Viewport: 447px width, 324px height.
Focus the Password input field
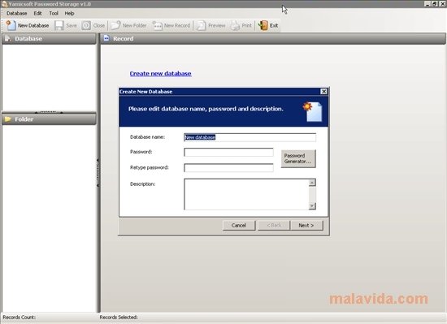point(228,152)
